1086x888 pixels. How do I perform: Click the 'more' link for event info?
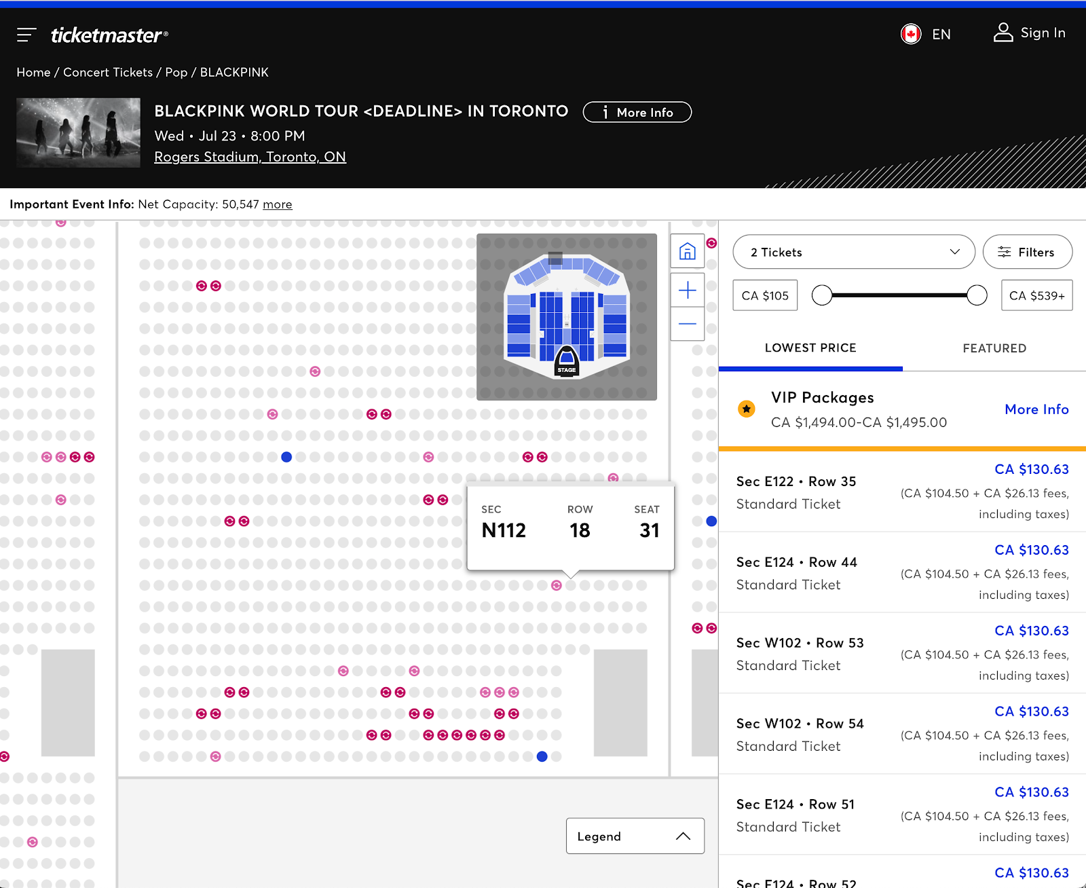[x=278, y=204]
